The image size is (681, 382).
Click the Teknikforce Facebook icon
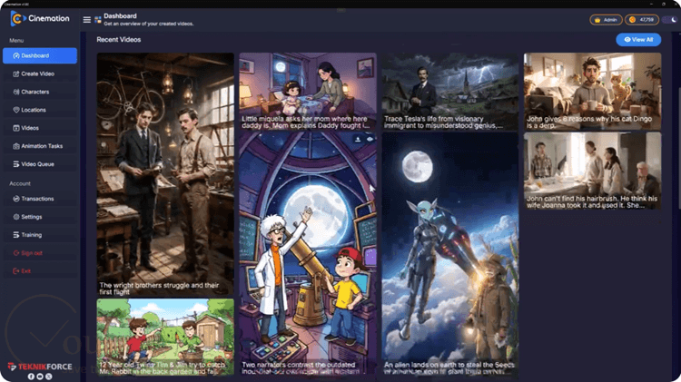pos(31,377)
